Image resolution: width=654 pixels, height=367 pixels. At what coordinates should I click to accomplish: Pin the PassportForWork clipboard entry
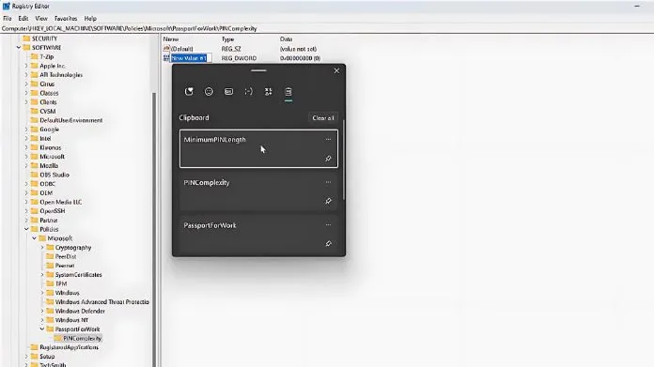(328, 243)
